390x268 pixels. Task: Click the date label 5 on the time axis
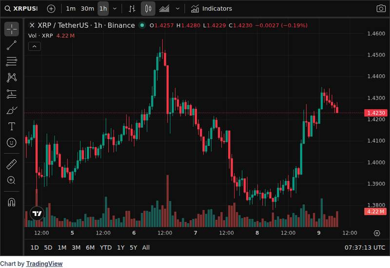[x=72, y=233]
